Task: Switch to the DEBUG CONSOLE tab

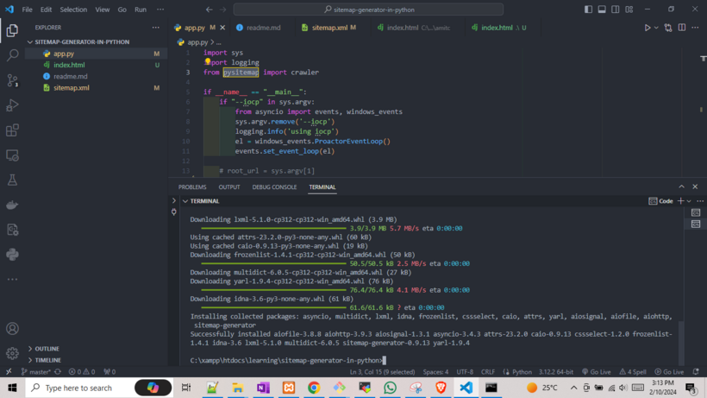Action: coord(274,187)
